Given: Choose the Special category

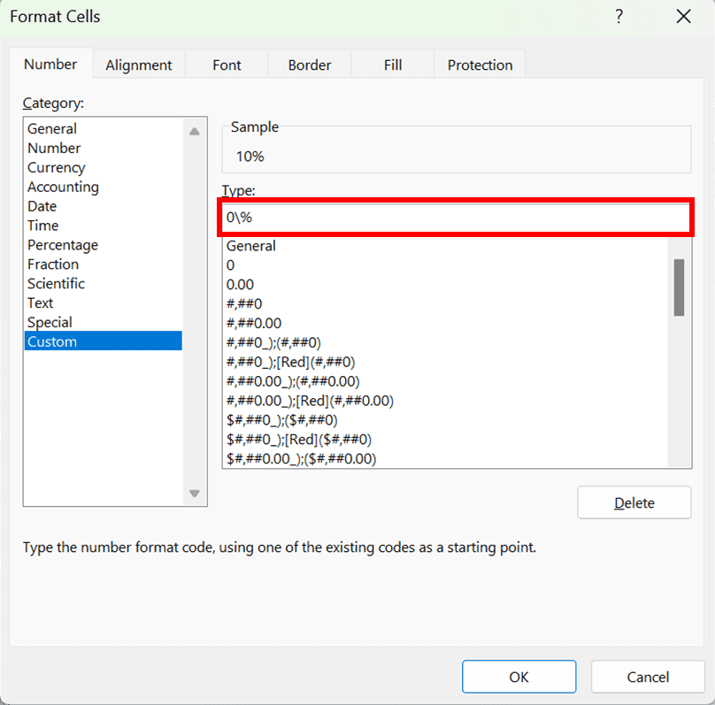Looking at the screenshot, I should pyautogui.click(x=104, y=322).
